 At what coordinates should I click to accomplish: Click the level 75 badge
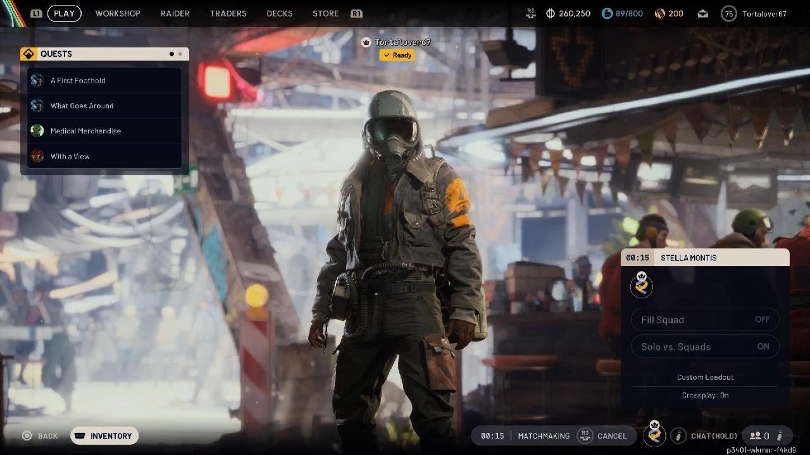coord(729,13)
